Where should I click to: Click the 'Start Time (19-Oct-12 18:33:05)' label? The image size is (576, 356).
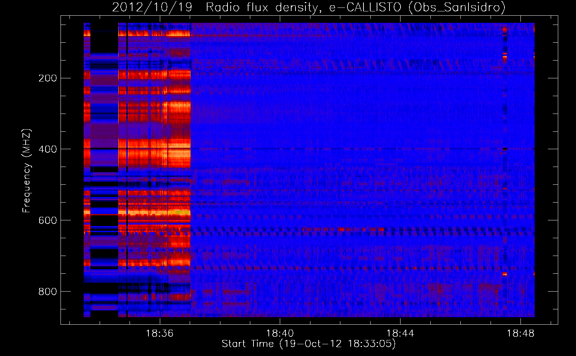pos(309,344)
